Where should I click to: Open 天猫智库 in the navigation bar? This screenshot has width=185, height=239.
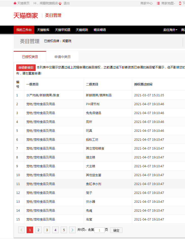[x=43, y=30]
